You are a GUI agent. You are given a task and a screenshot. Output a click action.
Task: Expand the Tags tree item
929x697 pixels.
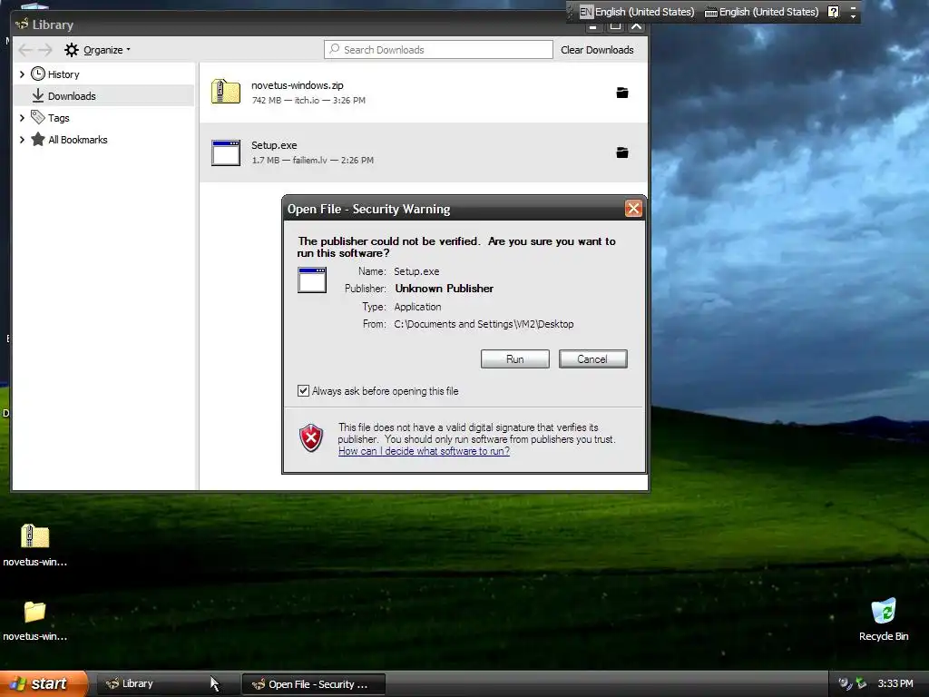click(22, 118)
